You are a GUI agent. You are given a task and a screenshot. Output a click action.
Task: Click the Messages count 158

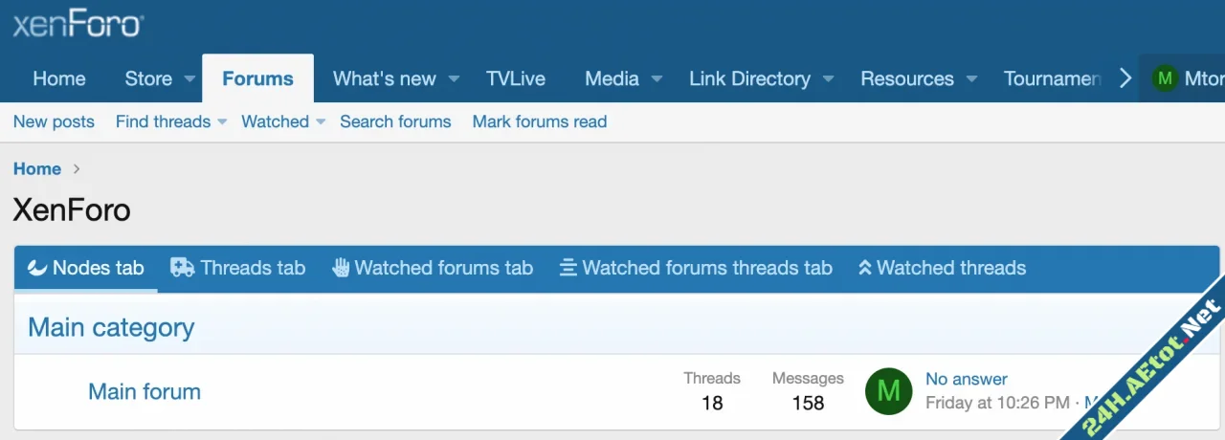[808, 403]
